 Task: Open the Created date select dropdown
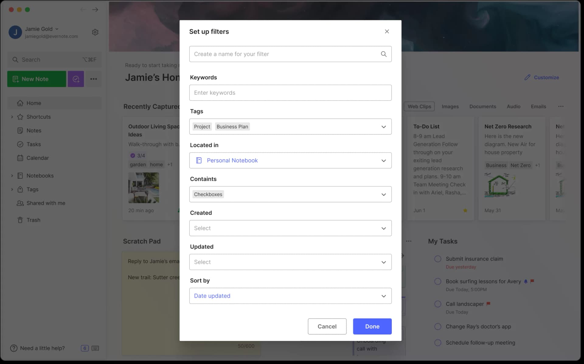[290, 228]
